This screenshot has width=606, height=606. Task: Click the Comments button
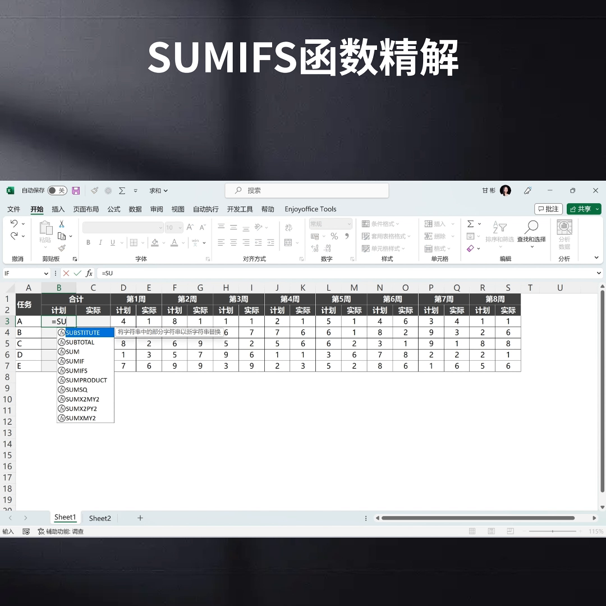point(548,209)
